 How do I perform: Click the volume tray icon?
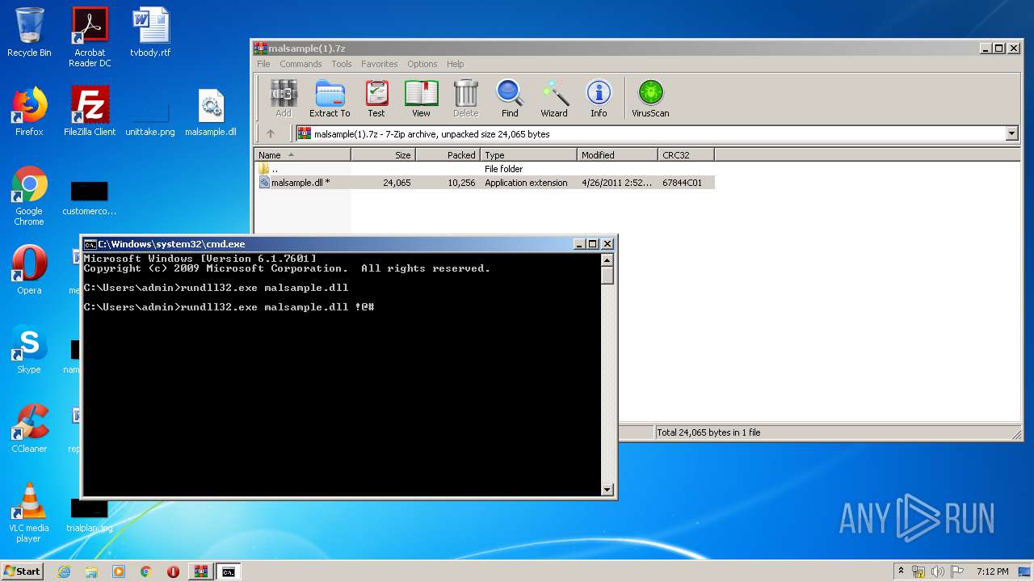point(938,571)
